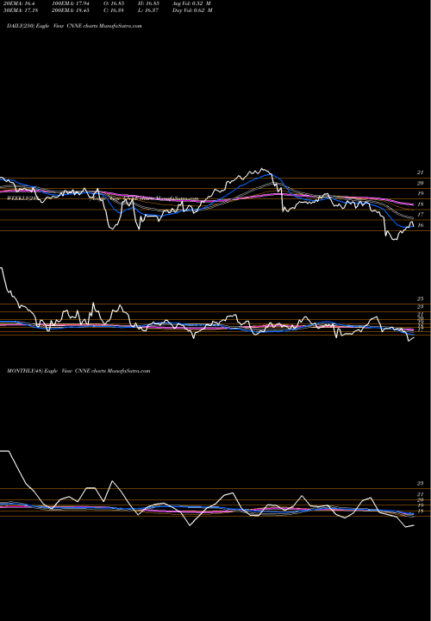Image resolution: width=431 pixels, height=621 pixels.
Task: Click the close price C value
Action: click(114, 10)
